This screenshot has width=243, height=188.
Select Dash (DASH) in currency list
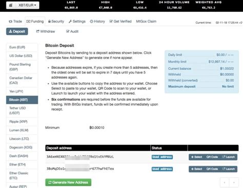click(22, 156)
